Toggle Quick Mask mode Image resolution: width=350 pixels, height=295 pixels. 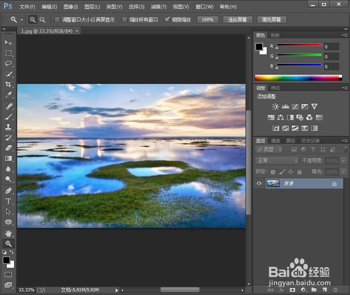click(x=8, y=274)
